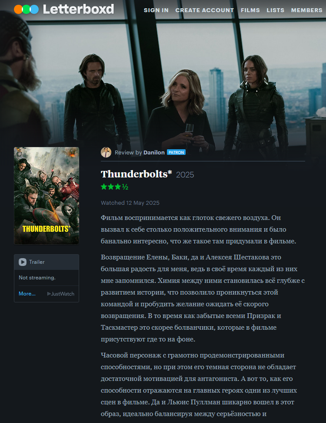Open the FILMS section
The height and width of the screenshot is (423, 326).
pos(250,10)
